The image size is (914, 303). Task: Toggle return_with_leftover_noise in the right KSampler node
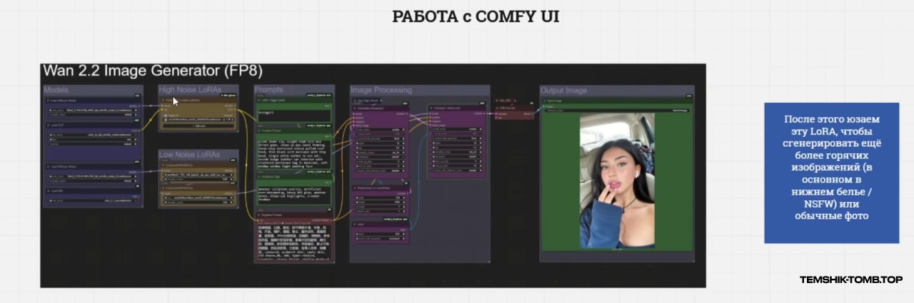point(456,170)
